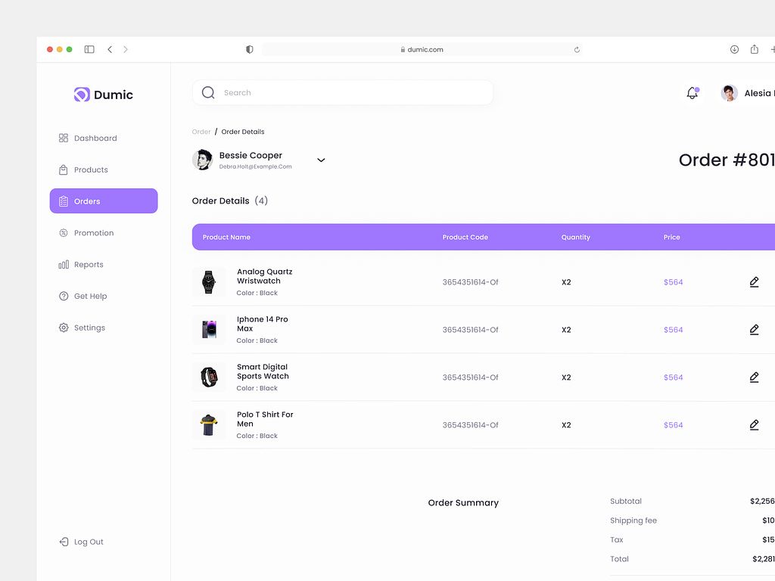The height and width of the screenshot is (581, 775).
Task: Click the $564 price for Iphone 14 Pro Max
Action: pyautogui.click(x=673, y=330)
